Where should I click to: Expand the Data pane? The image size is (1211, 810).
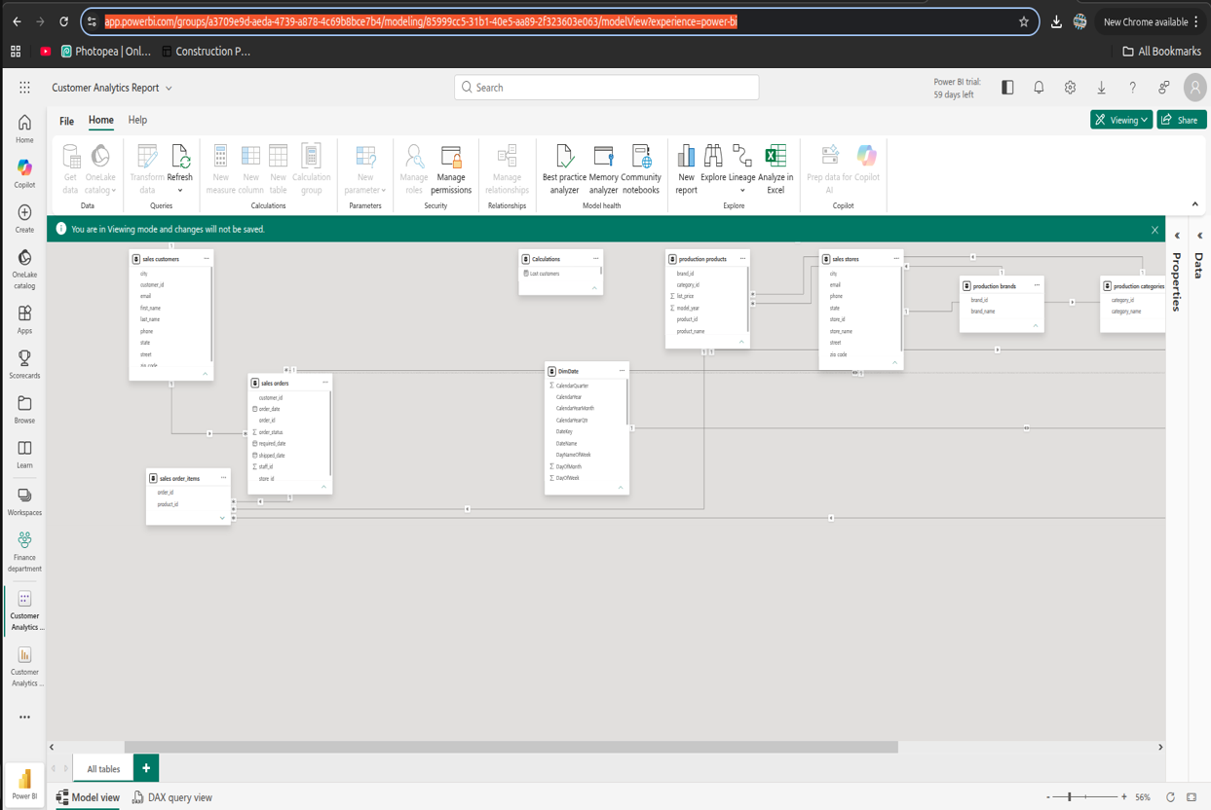click(1199, 236)
